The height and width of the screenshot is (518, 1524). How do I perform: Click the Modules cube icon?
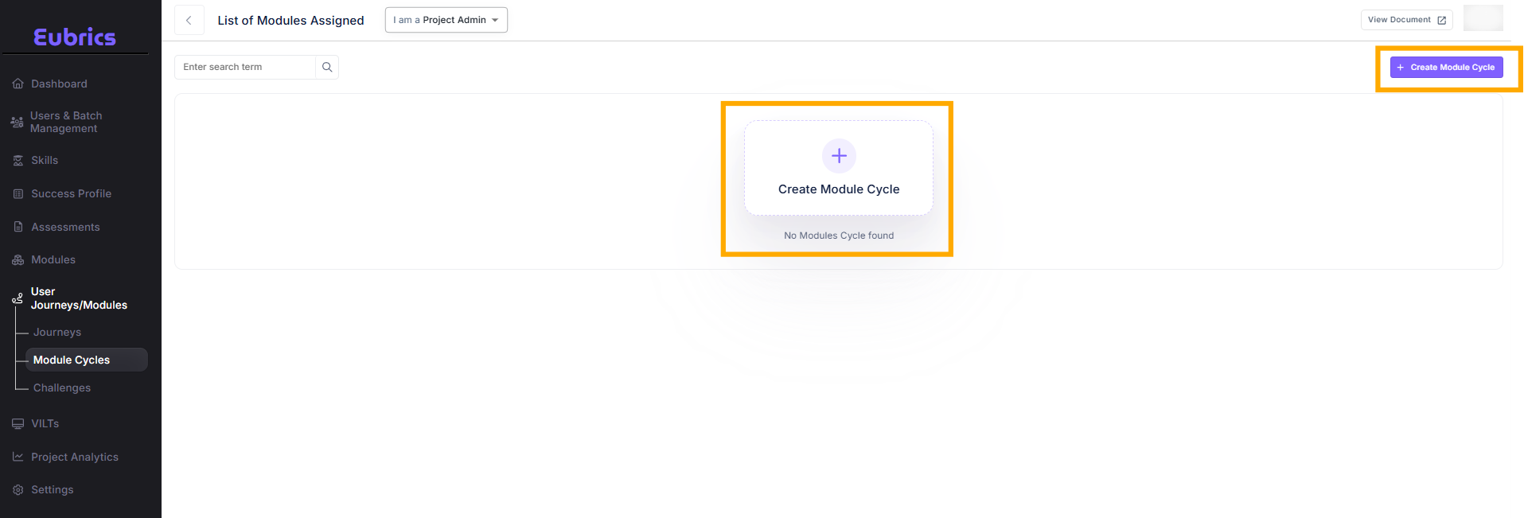[18, 259]
